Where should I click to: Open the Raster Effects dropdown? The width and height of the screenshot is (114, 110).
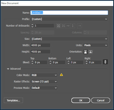[44, 81]
